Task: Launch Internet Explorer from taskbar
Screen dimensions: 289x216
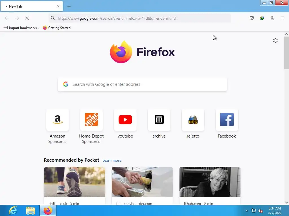Action: point(13,210)
